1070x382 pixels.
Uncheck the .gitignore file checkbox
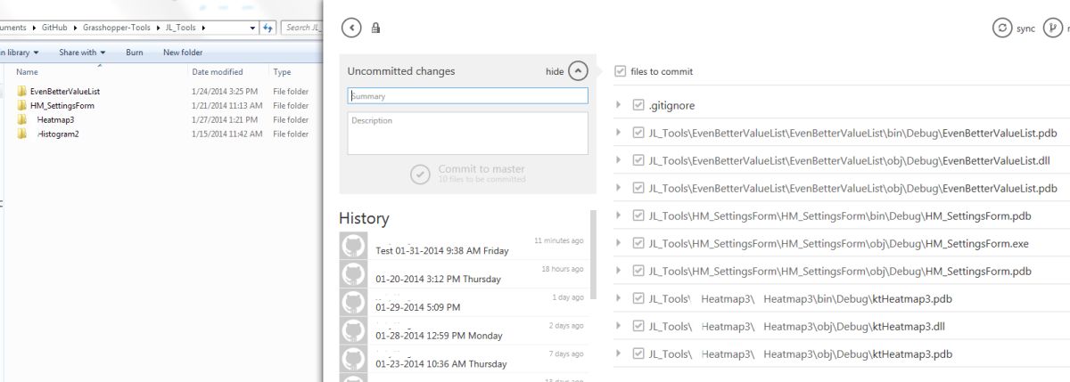click(x=638, y=105)
